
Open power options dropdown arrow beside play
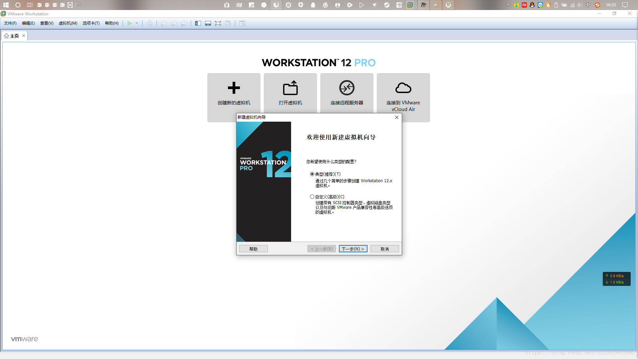pos(137,23)
